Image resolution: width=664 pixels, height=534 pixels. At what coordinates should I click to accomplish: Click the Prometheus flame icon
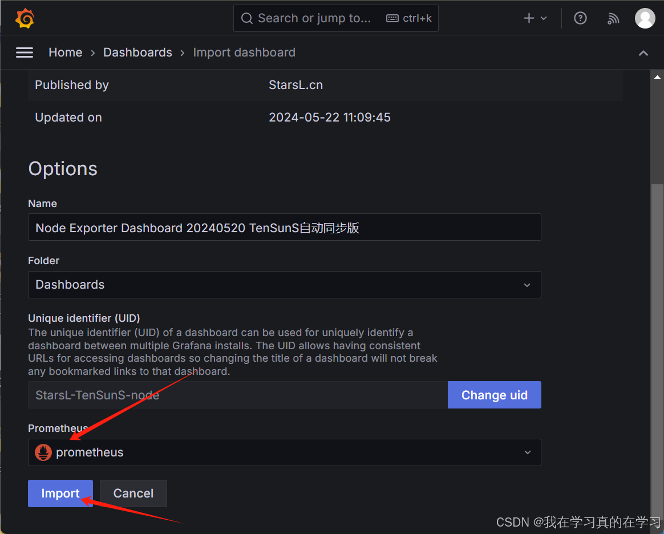point(43,452)
